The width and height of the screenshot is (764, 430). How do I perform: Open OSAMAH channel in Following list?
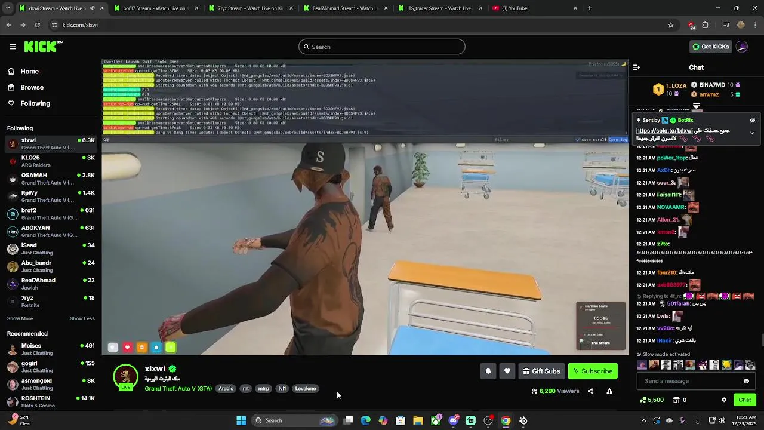pos(51,179)
